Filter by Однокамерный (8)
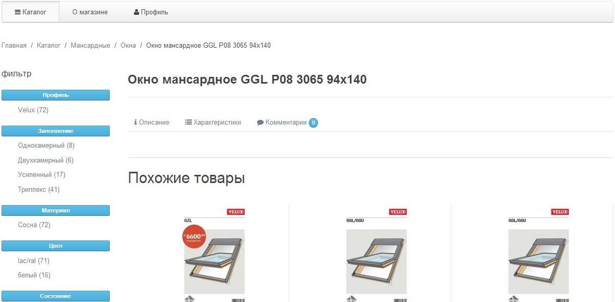Viewport: 615px width, 302px height. pos(46,146)
